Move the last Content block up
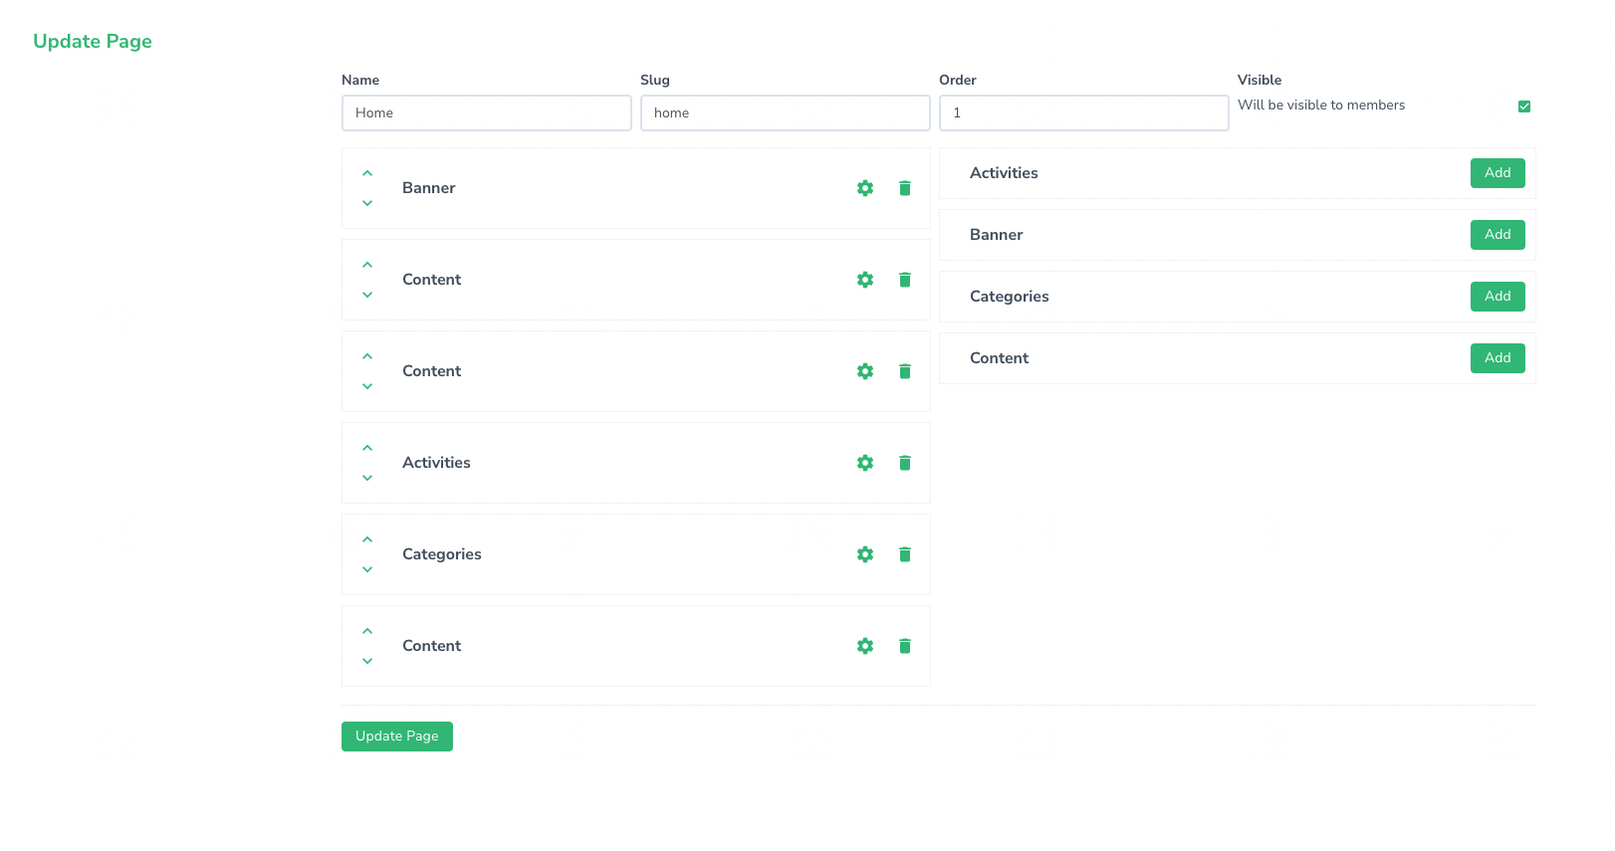The image size is (1615, 851). [x=367, y=631]
